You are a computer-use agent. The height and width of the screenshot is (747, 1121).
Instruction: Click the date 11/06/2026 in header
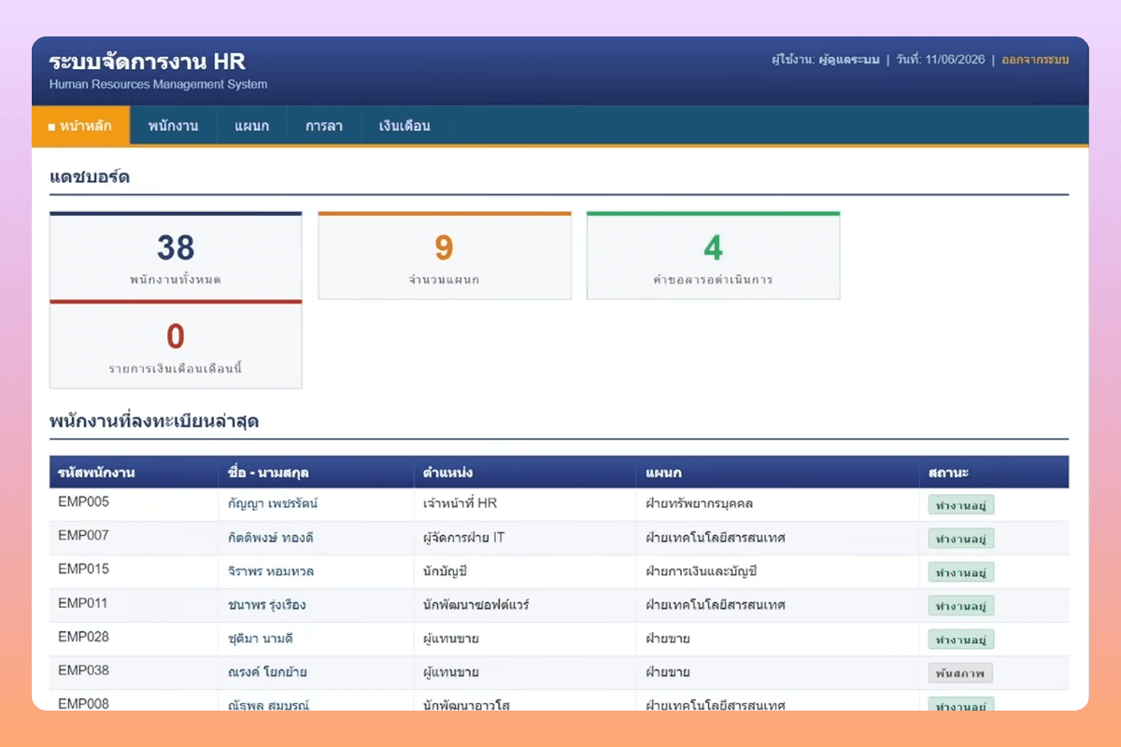pos(955,60)
